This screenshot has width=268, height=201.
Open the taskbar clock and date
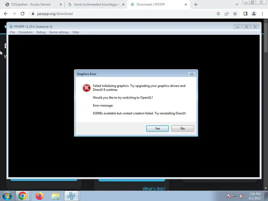tap(255, 196)
